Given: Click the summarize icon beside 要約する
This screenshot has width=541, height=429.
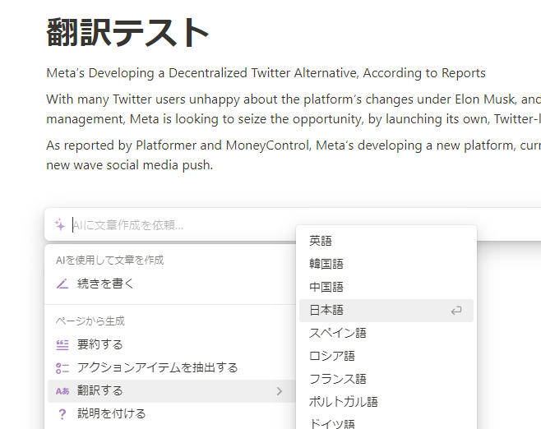Looking at the screenshot, I should (x=62, y=345).
